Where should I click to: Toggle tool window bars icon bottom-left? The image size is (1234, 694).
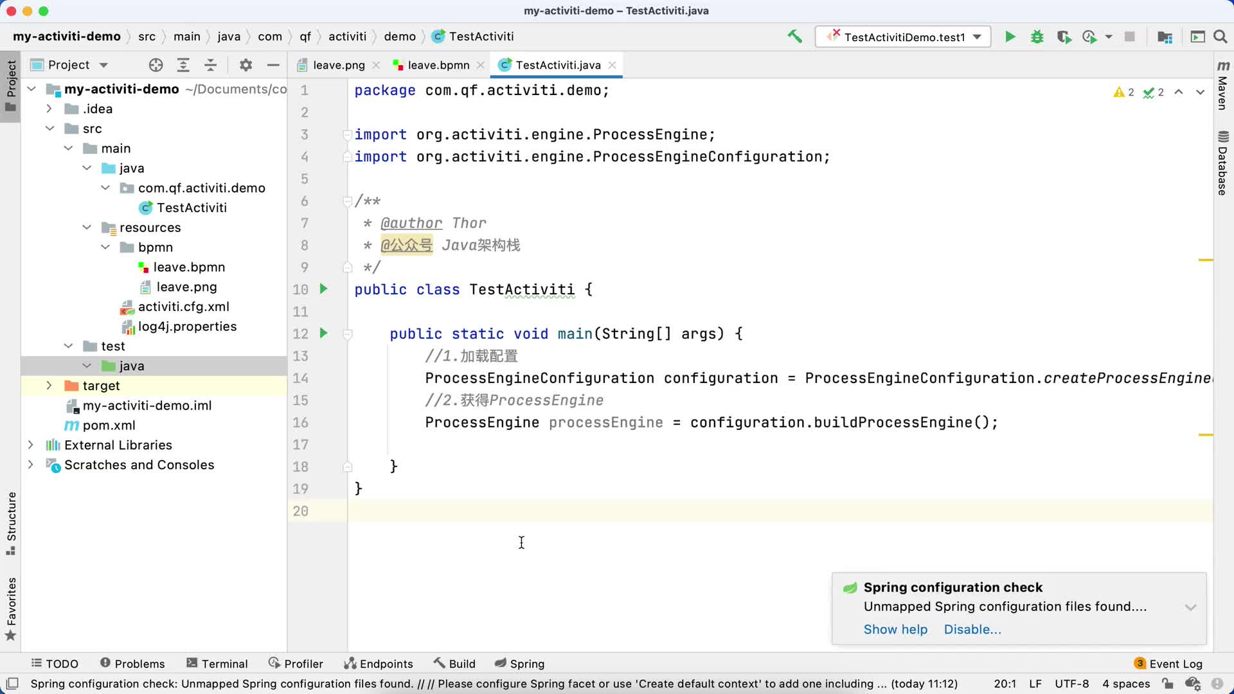(x=12, y=683)
